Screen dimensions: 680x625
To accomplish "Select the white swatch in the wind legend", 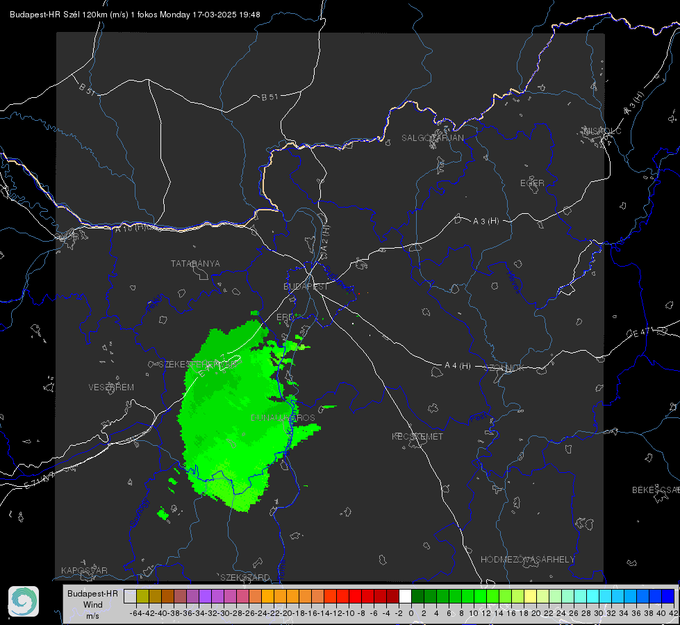I will 405,596.
